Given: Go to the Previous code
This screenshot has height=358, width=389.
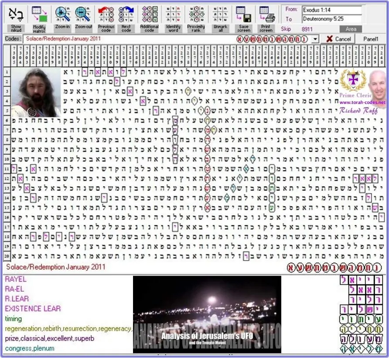Looking at the screenshot, I should [106, 14].
